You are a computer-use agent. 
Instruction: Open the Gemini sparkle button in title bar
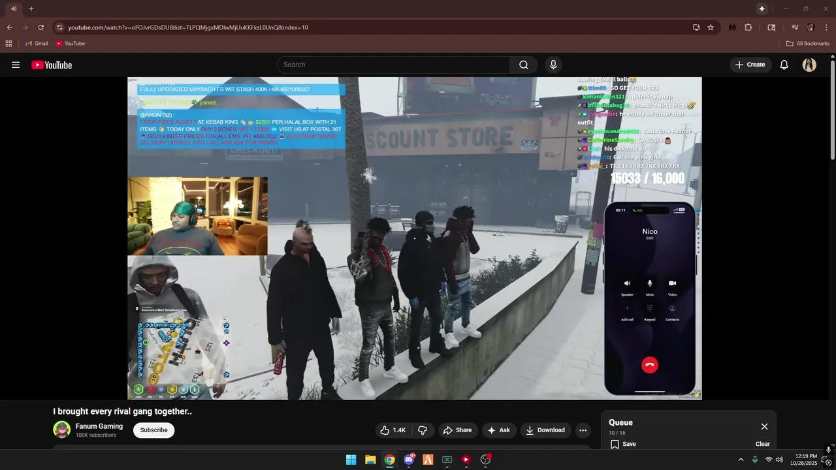click(762, 8)
